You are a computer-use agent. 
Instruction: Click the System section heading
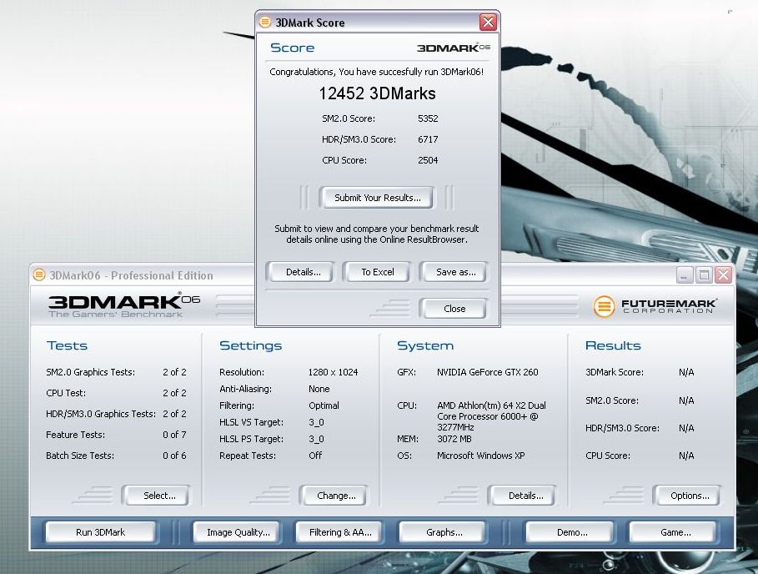click(425, 345)
